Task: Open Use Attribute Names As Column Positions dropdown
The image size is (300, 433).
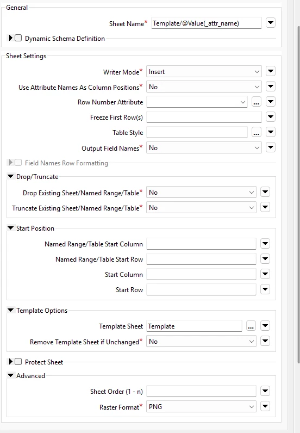Action: click(x=204, y=87)
